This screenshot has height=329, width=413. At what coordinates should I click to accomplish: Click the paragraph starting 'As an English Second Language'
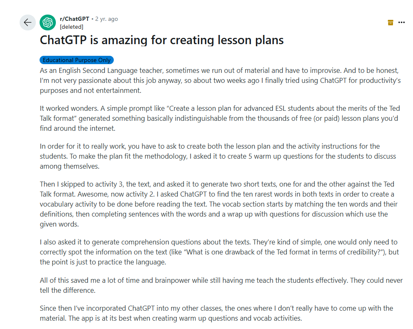click(x=220, y=80)
